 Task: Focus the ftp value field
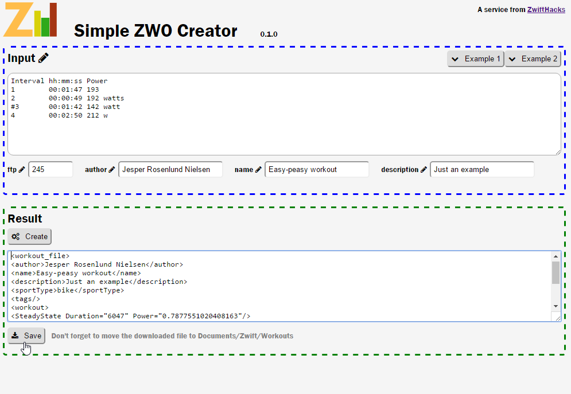(x=51, y=170)
